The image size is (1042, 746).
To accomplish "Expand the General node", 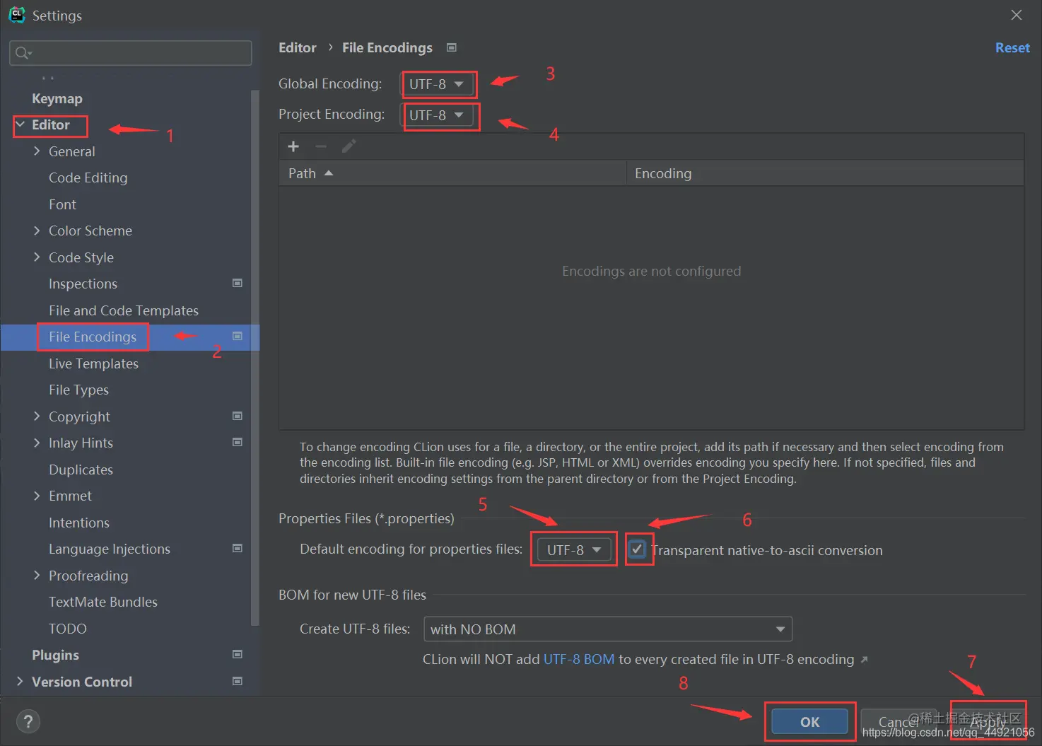I will coord(37,151).
